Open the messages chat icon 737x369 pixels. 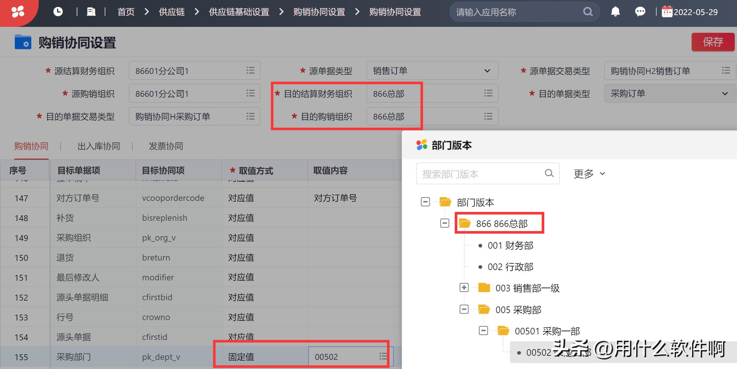pyautogui.click(x=640, y=11)
